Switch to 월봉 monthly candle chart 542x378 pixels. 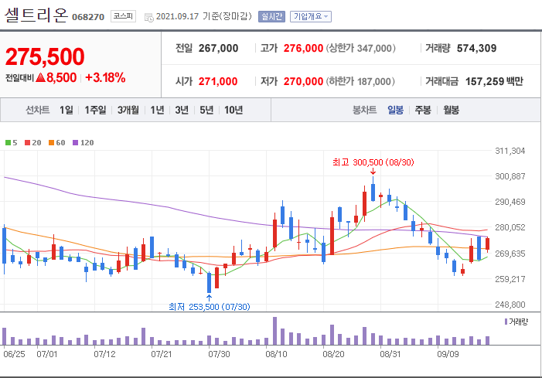[x=451, y=110]
